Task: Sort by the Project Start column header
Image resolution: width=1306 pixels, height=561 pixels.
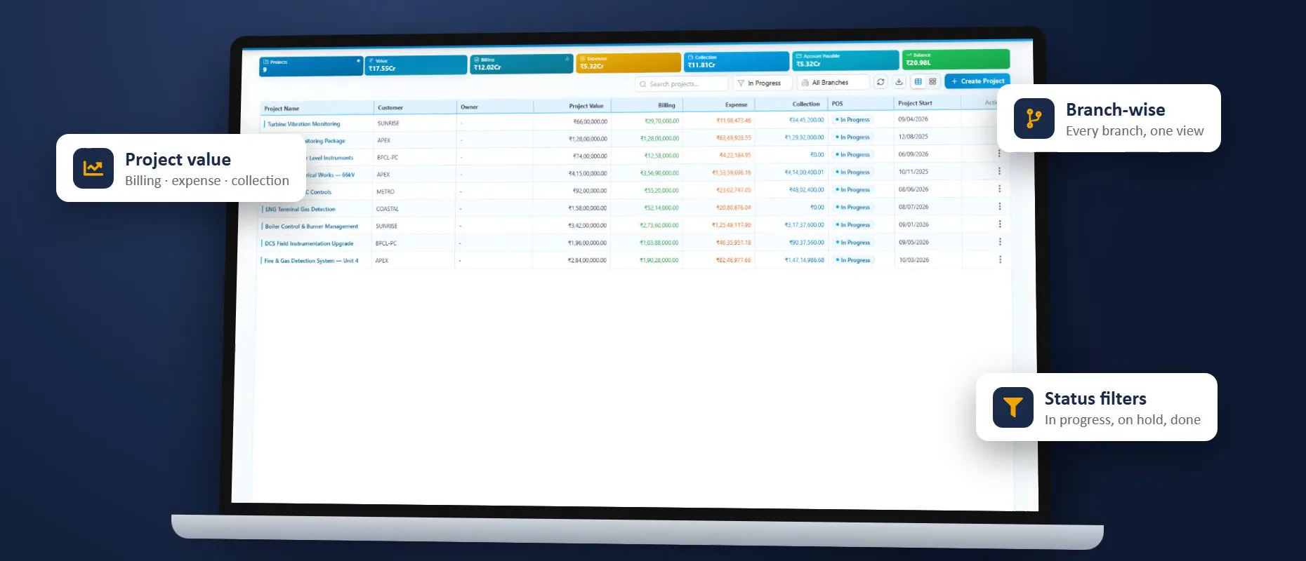Action: 915,103
